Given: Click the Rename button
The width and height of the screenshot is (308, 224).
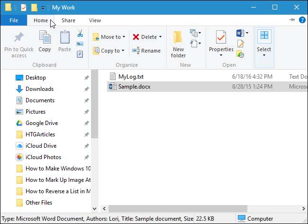Looking at the screenshot, I should (x=146, y=51).
